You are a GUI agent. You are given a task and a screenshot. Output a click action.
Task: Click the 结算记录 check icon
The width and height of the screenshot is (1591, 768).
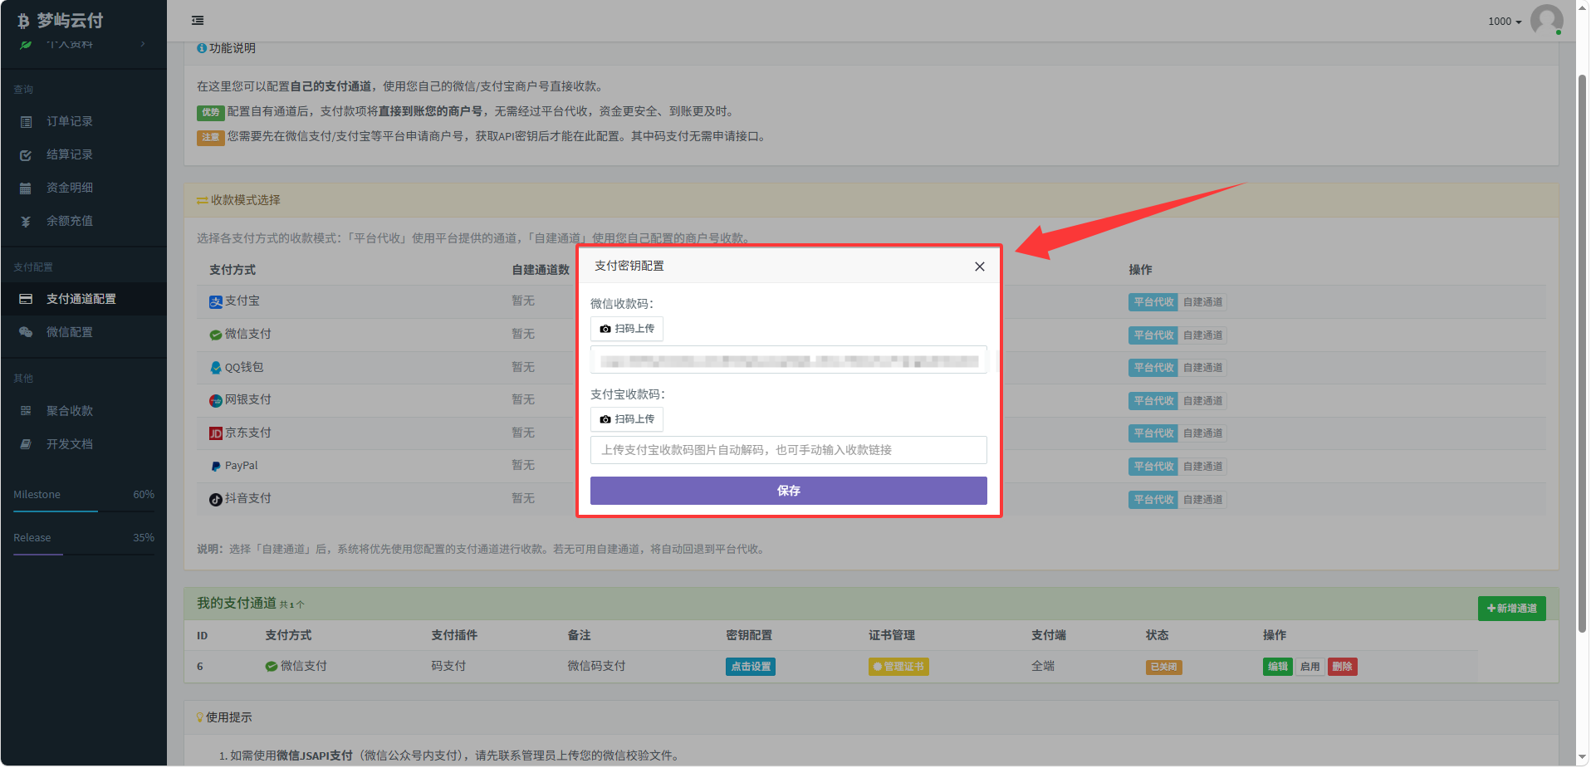point(26,155)
